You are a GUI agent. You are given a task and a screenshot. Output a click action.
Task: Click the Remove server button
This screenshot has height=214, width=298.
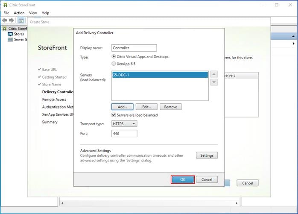pyautogui.click(x=170, y=107)
